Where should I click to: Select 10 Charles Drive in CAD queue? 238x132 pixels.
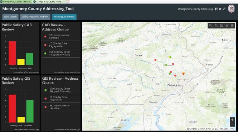61,45
